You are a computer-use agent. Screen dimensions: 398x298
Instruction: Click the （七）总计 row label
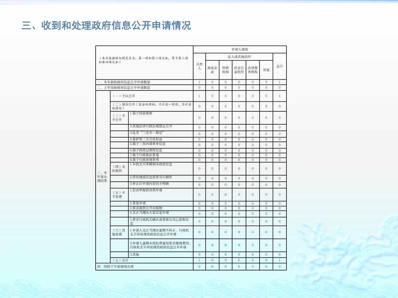click(152, 260)
